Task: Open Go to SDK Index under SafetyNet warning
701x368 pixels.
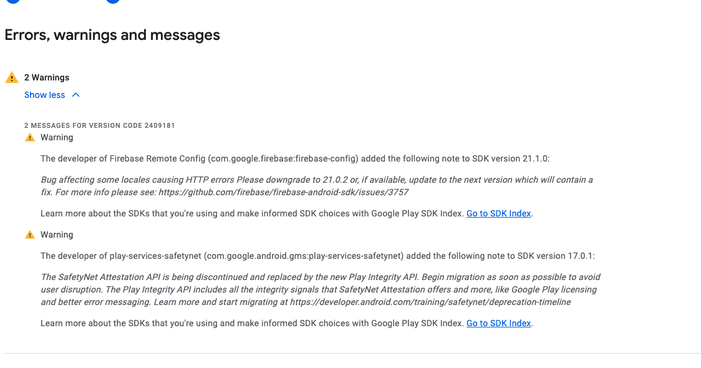Action: (x=498, y=323)
